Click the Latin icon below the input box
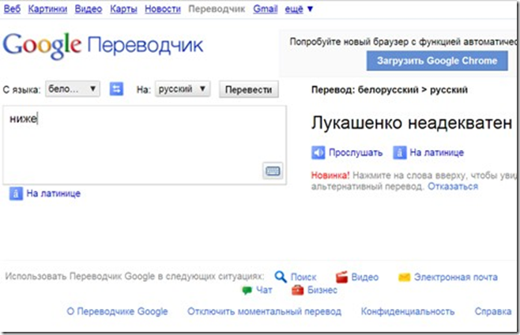The image size is (520, 335). [16, 194]
